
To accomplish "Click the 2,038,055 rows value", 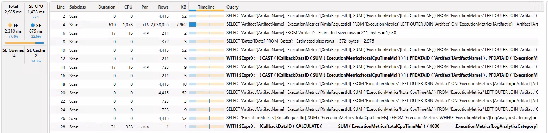I will (x=160, y=25).
